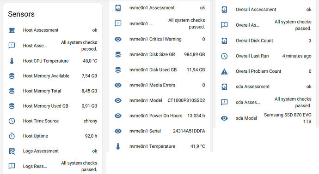Click the sda Assessment label
Image resolution: width=319 pixels, height=174 pixels.
click(x=252, y=87)
